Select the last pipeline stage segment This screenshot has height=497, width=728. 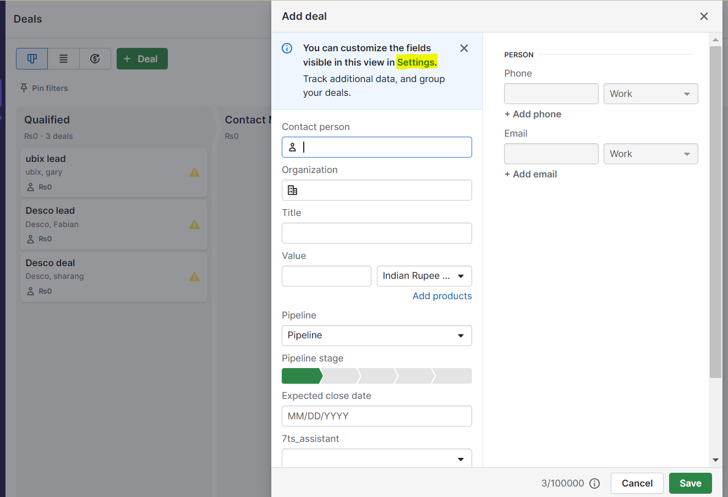pyautogui.click(x=453, y=376)
